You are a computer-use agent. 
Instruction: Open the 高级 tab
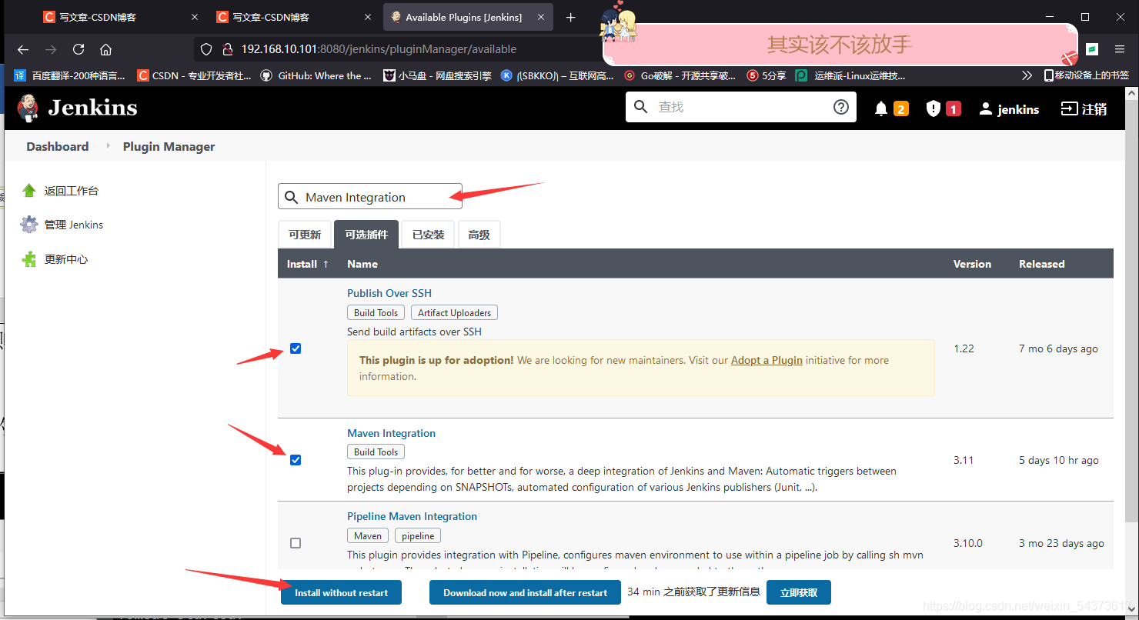pyautogui.click(x=479, y=235)
